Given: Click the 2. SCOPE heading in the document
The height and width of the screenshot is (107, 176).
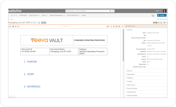Looking at the screenshot, I should pyautogui.click(x=29, y=74).
